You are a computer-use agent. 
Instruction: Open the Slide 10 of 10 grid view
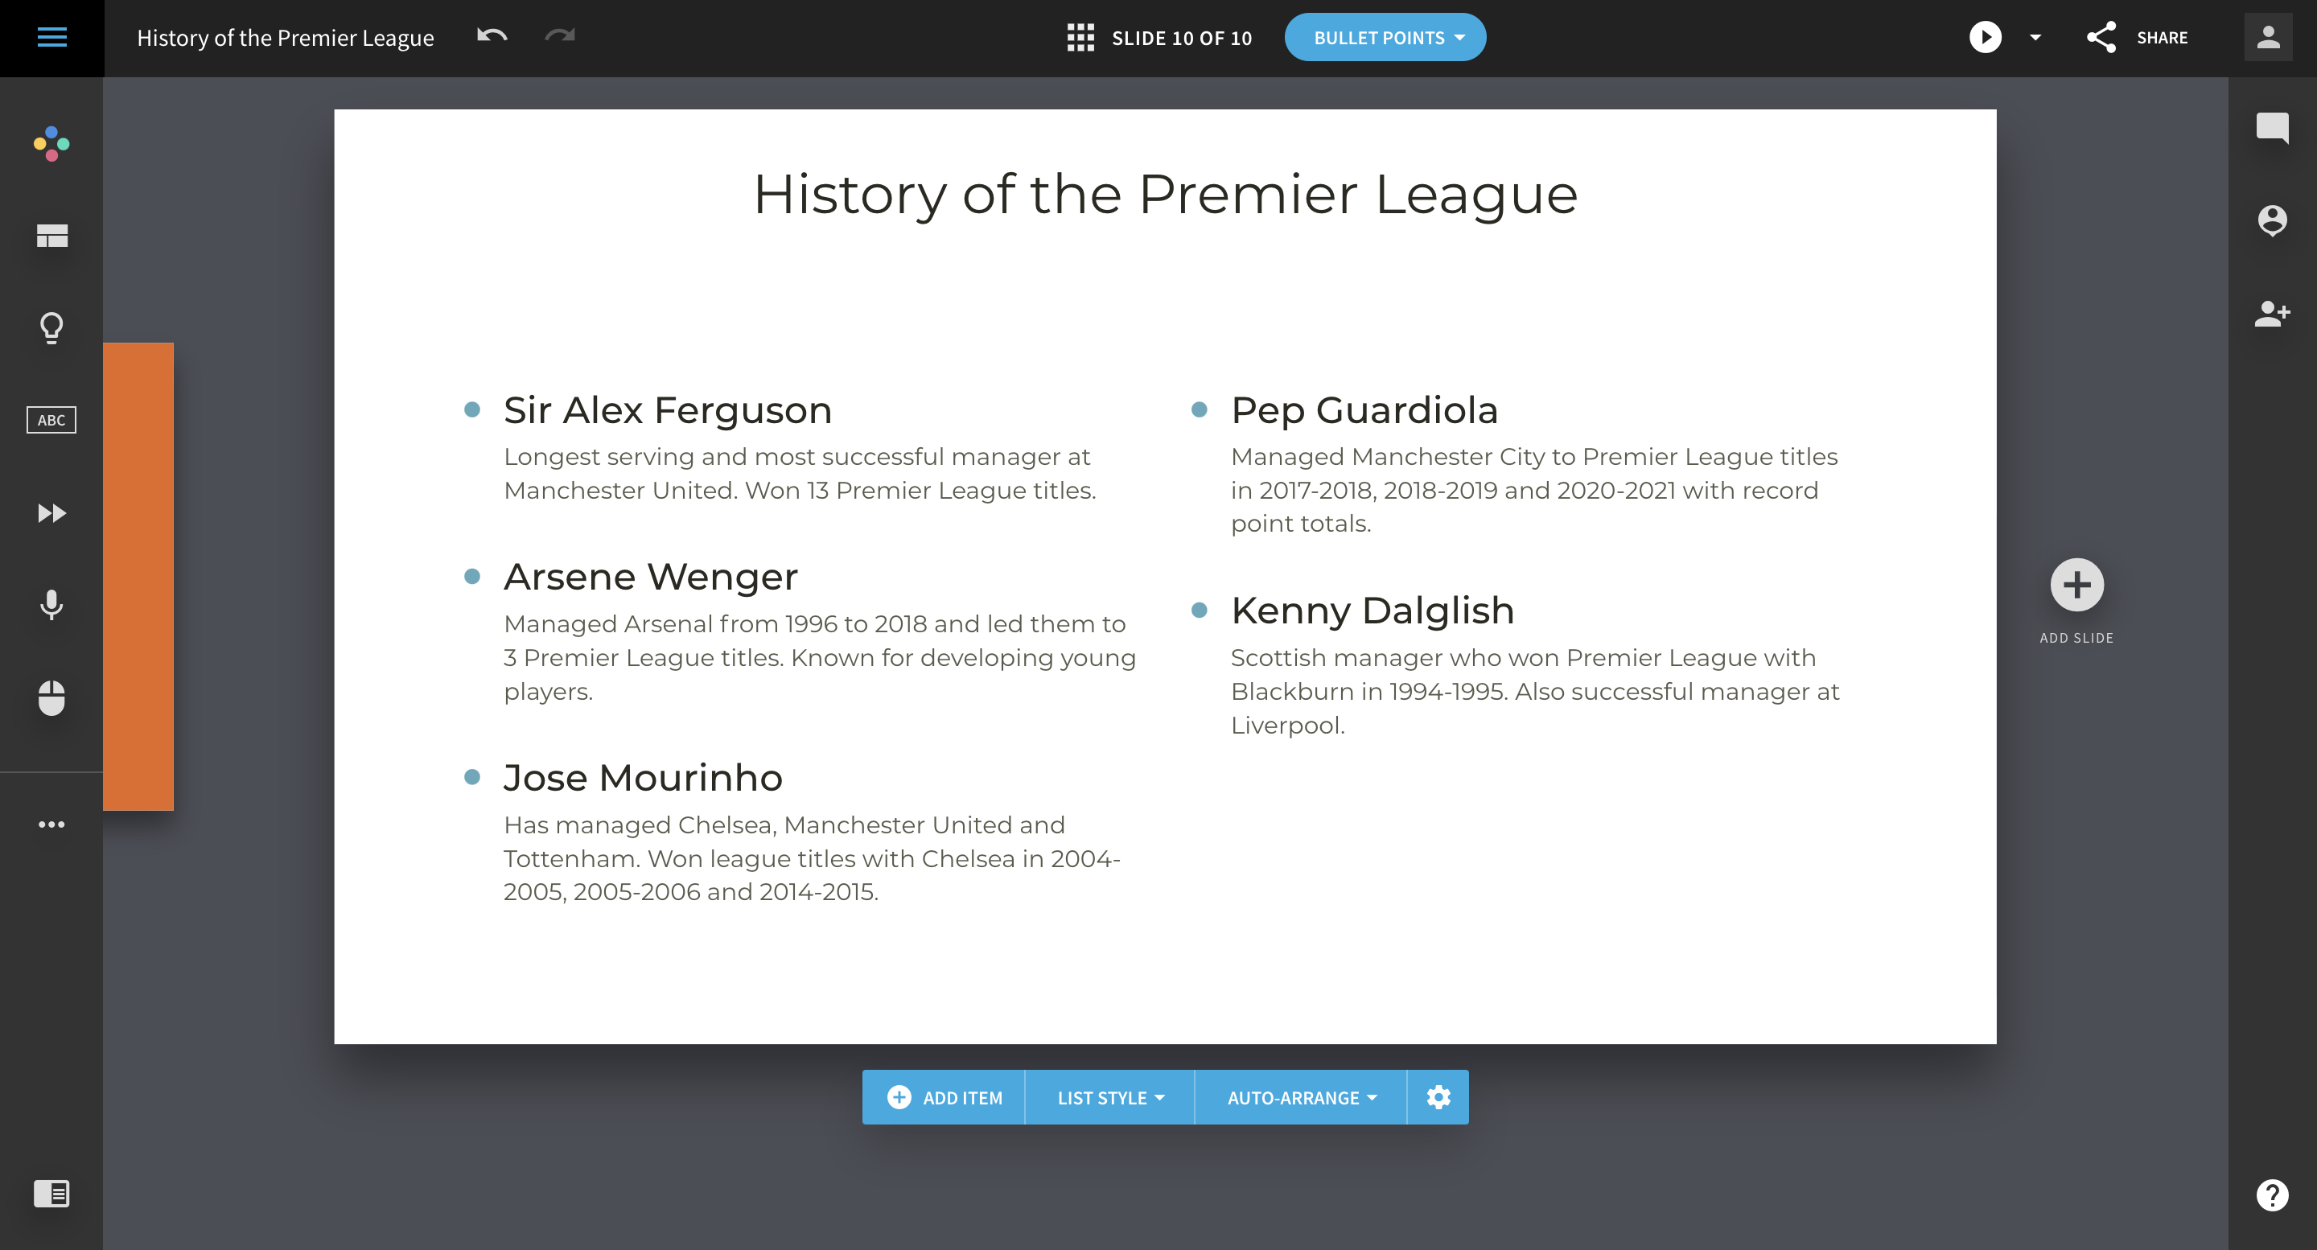point(1158,38)
